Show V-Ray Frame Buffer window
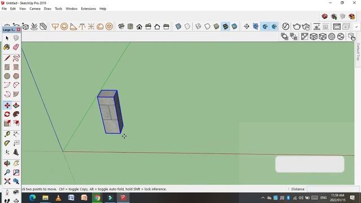Image resolution: width=361 pixels, height=203 pixels. [x=337, y=27]
